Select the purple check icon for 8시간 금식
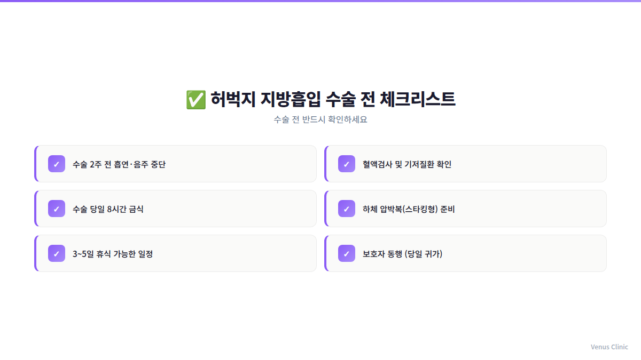This screenshot has width=641, height=360. 56,209
